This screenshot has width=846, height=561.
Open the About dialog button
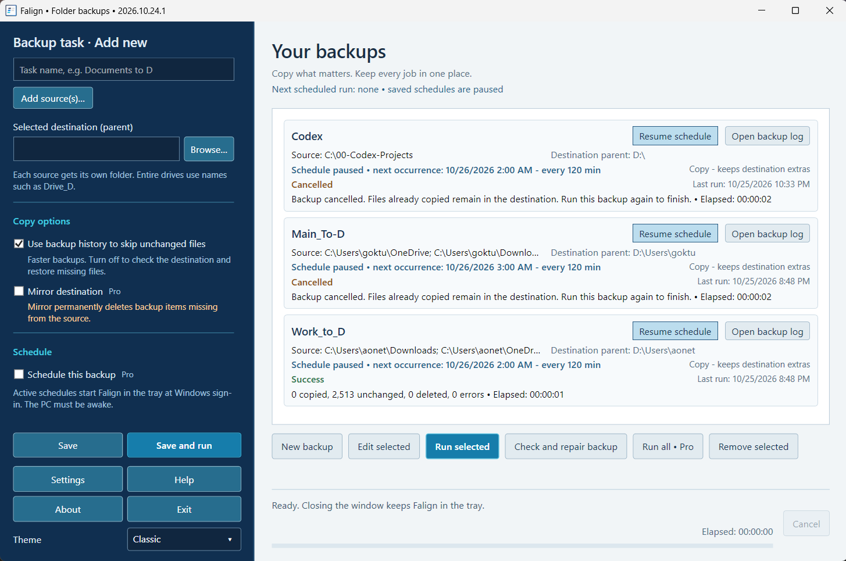click(68, 509)
